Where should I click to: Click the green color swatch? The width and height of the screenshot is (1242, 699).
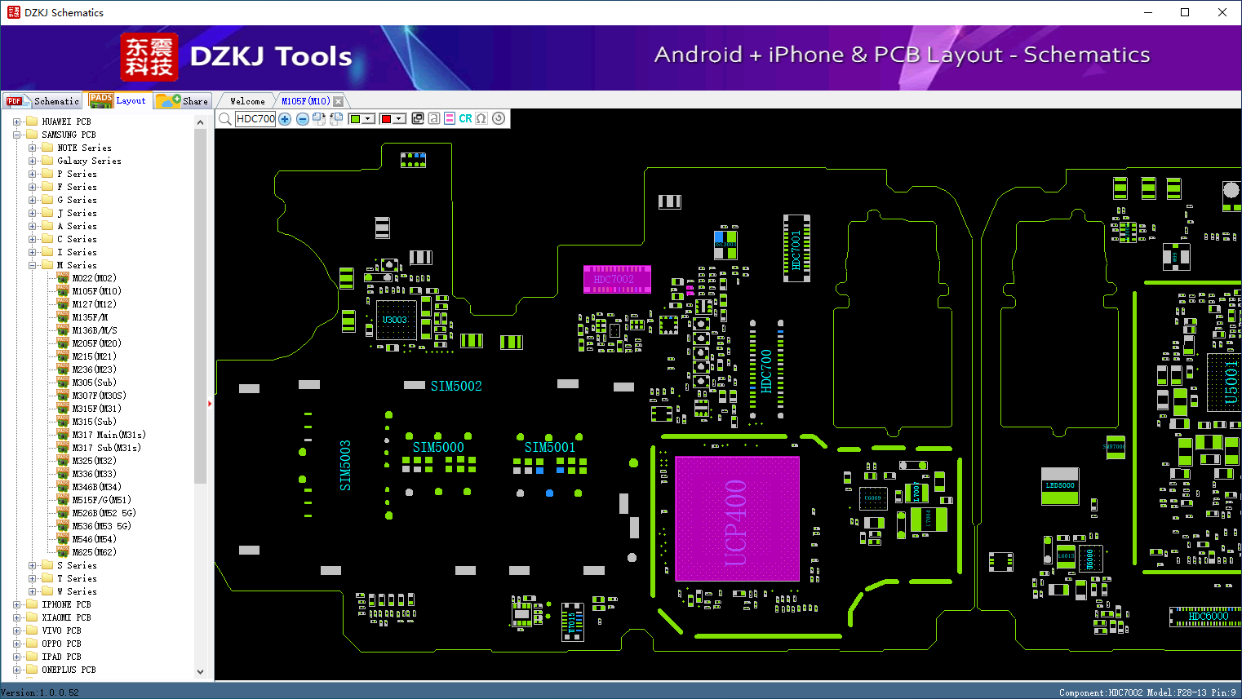point(355,119)
